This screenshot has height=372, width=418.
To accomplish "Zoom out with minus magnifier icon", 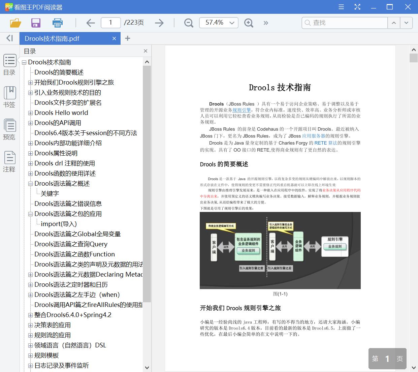I will pyautogui.click(x=189, y=23).
